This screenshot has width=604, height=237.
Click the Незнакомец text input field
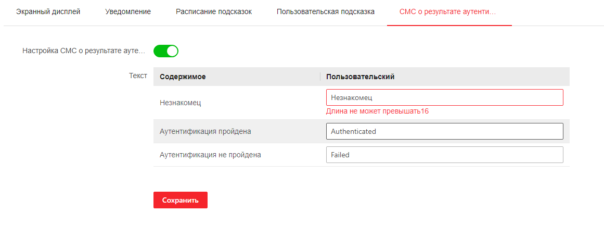[444, 97]
